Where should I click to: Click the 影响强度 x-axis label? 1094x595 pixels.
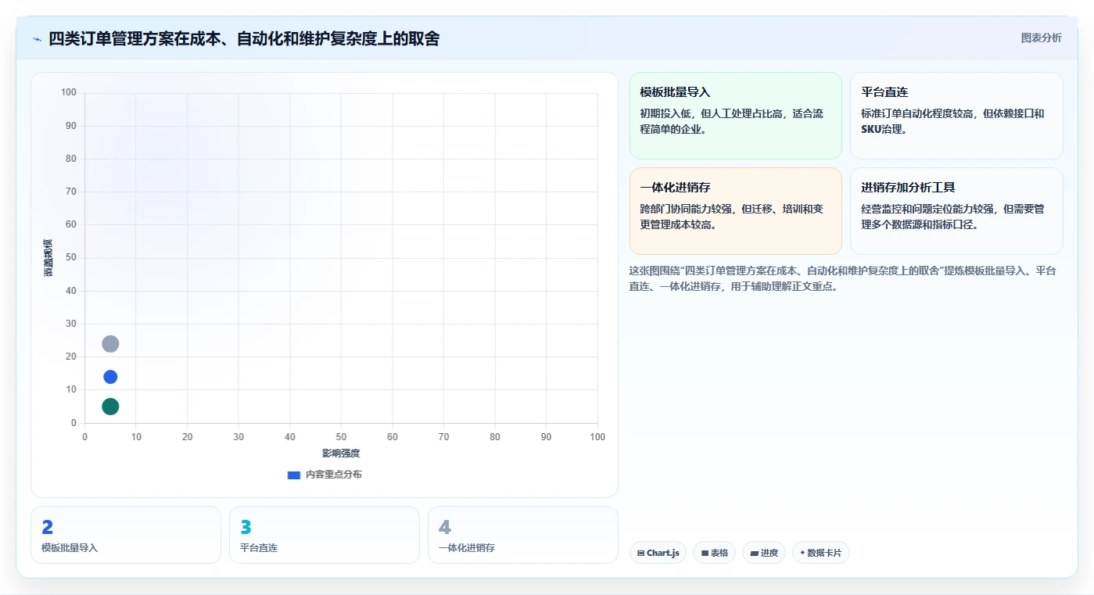tap(341, 453)
